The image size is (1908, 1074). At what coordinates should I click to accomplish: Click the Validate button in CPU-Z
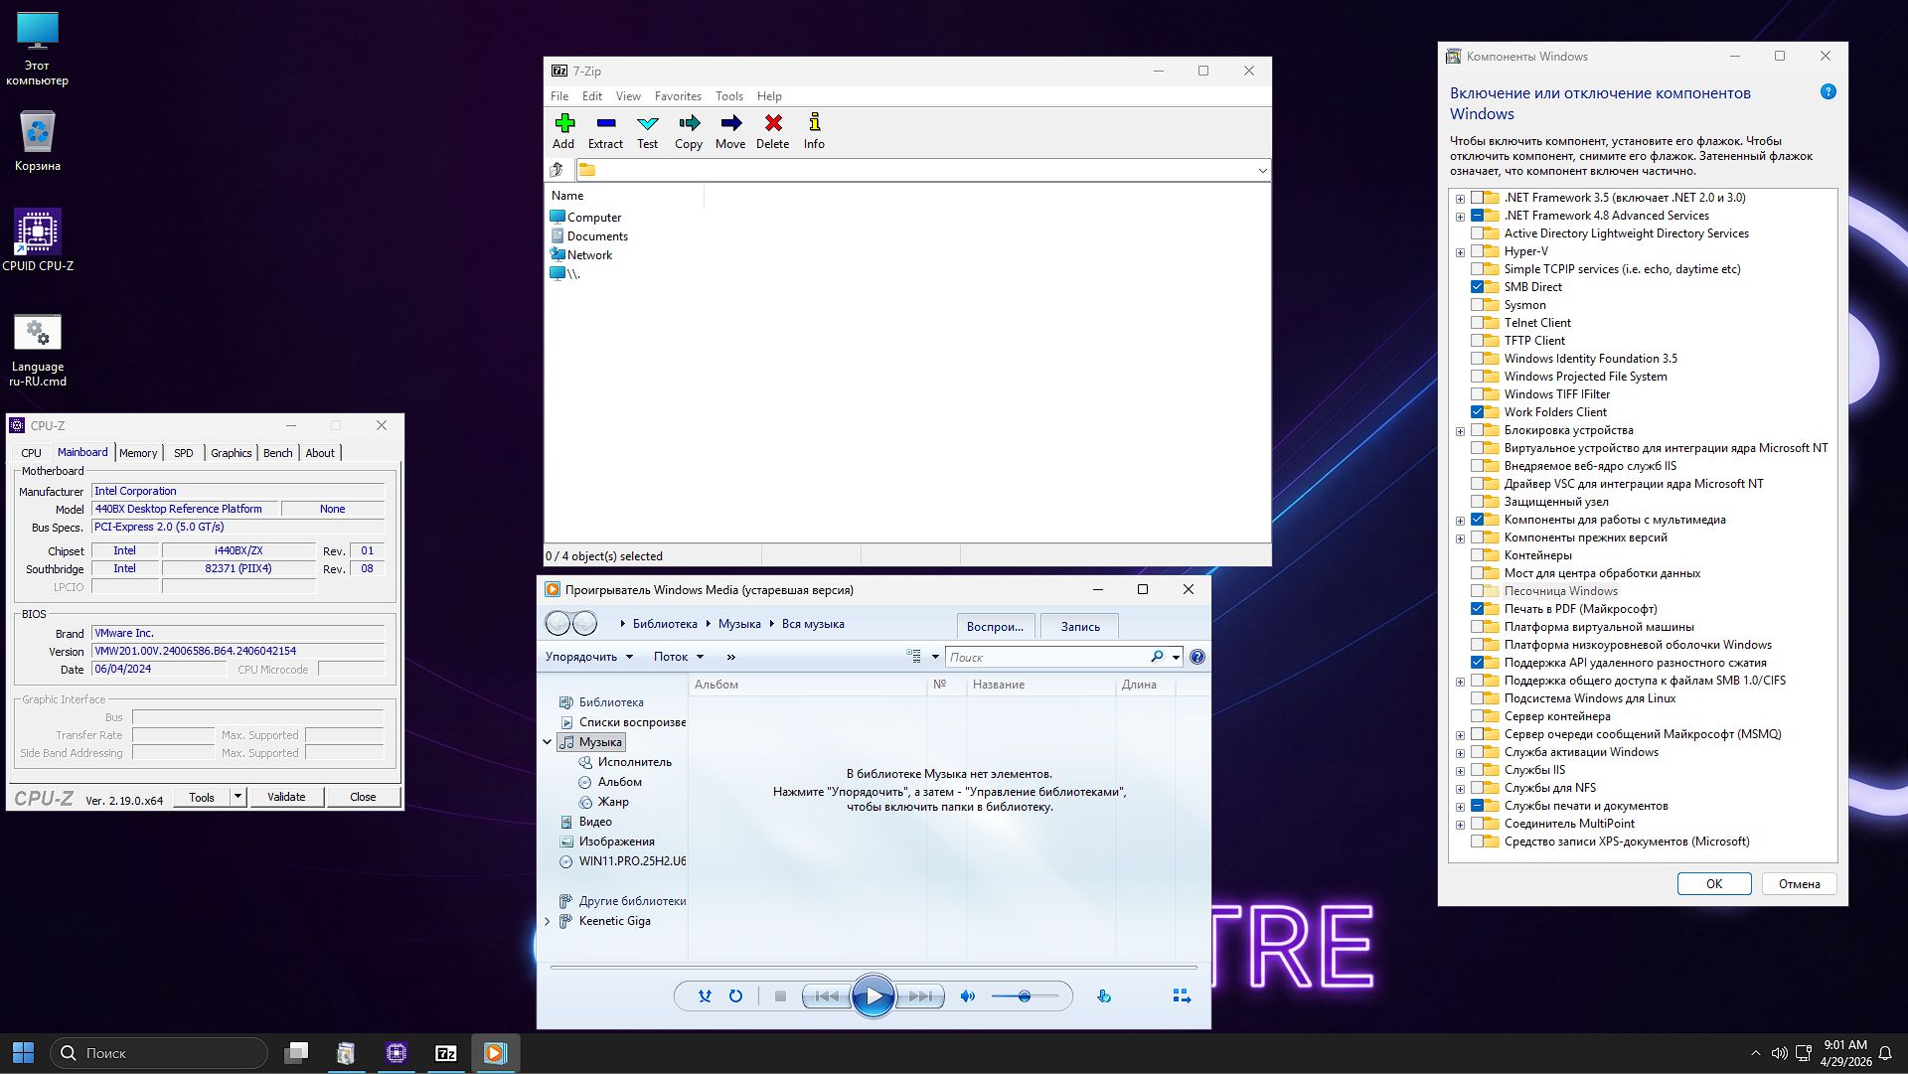point(286,797)
